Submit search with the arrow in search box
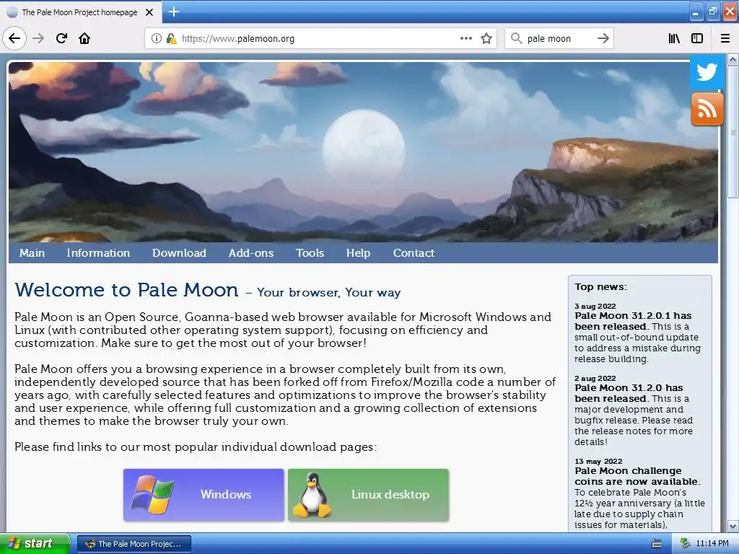This screenshot has width=739, height=554. tap(603, 38)
